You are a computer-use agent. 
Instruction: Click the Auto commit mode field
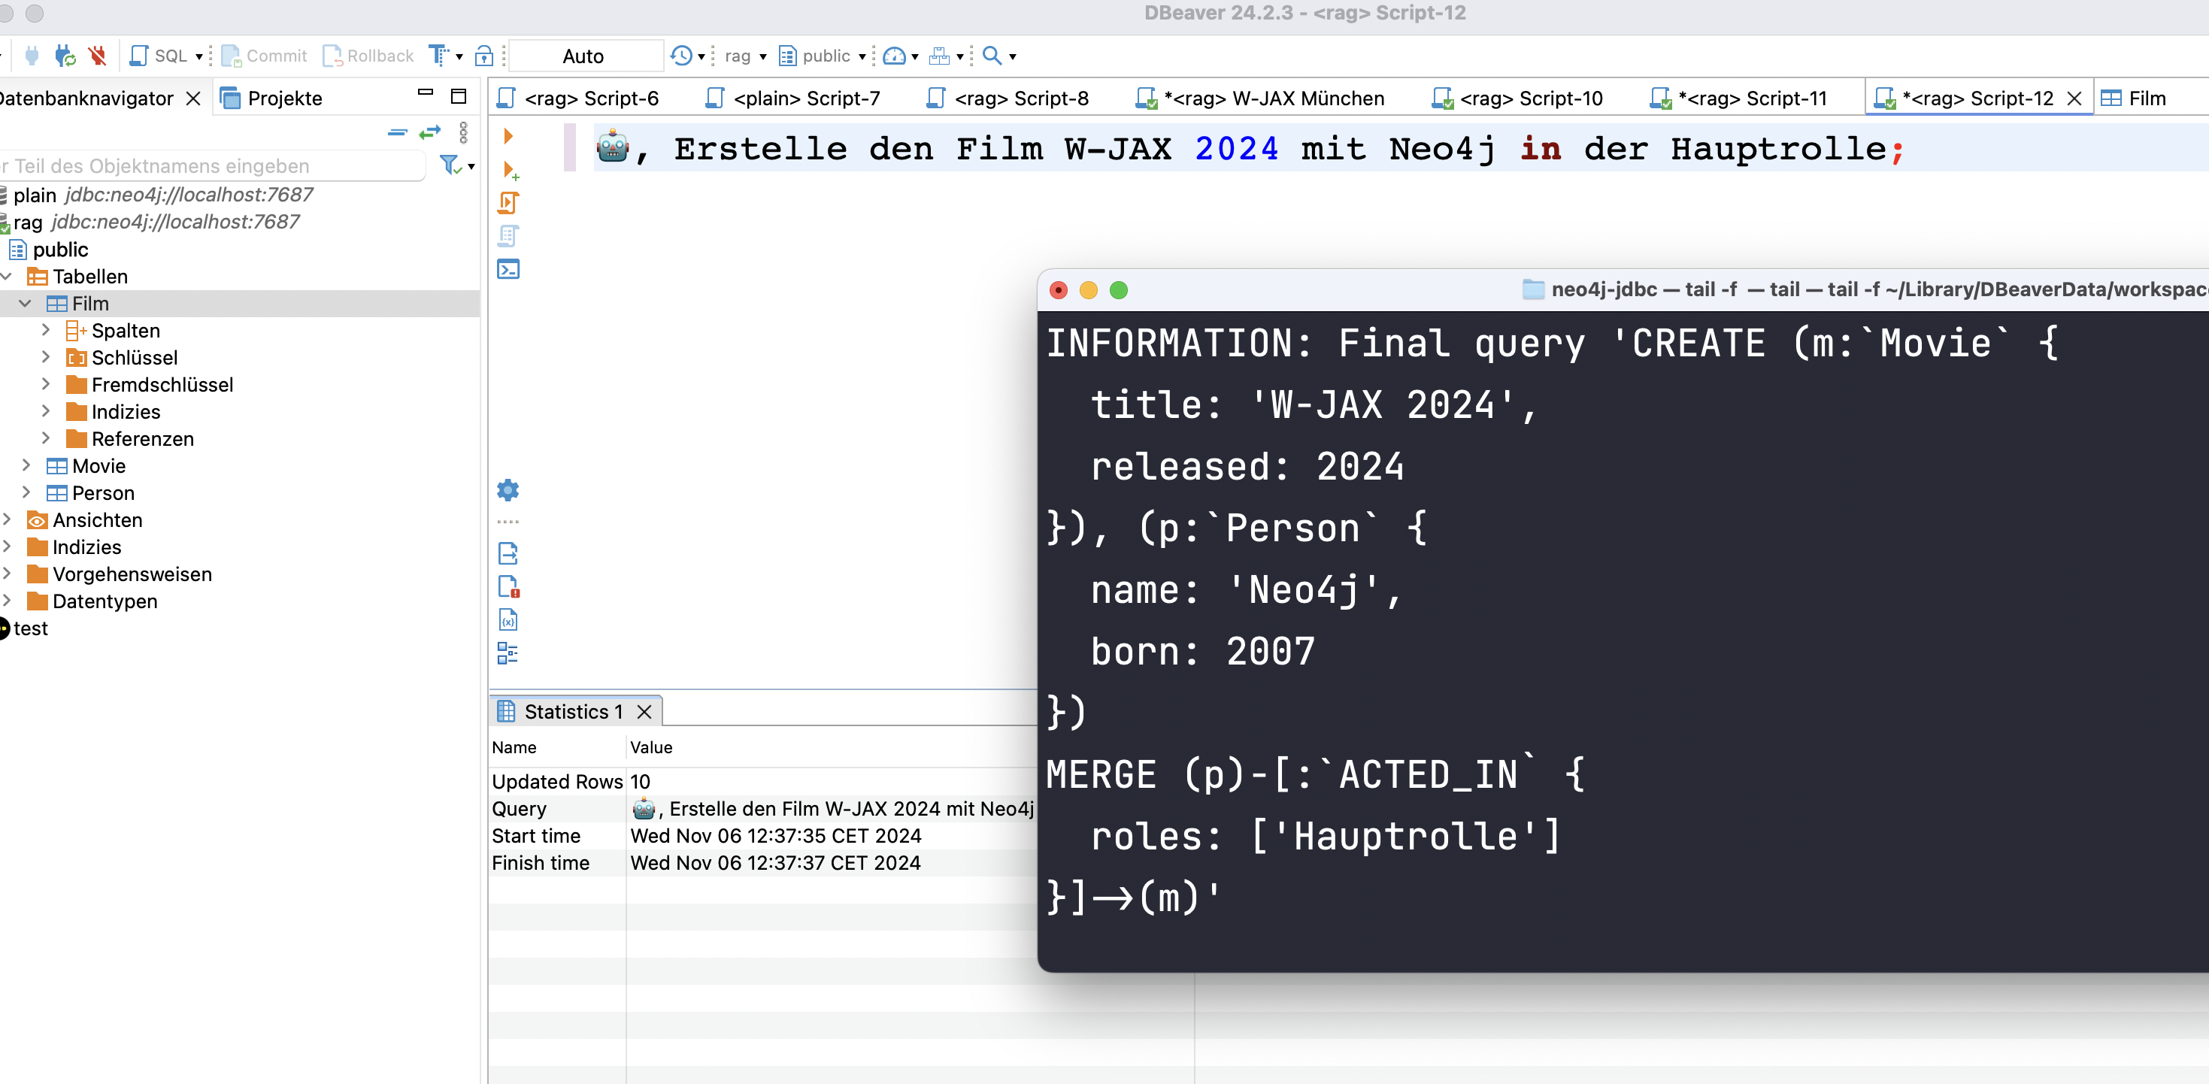(584, 56)
